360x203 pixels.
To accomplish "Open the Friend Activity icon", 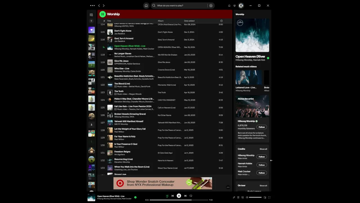I will point(235,6).
